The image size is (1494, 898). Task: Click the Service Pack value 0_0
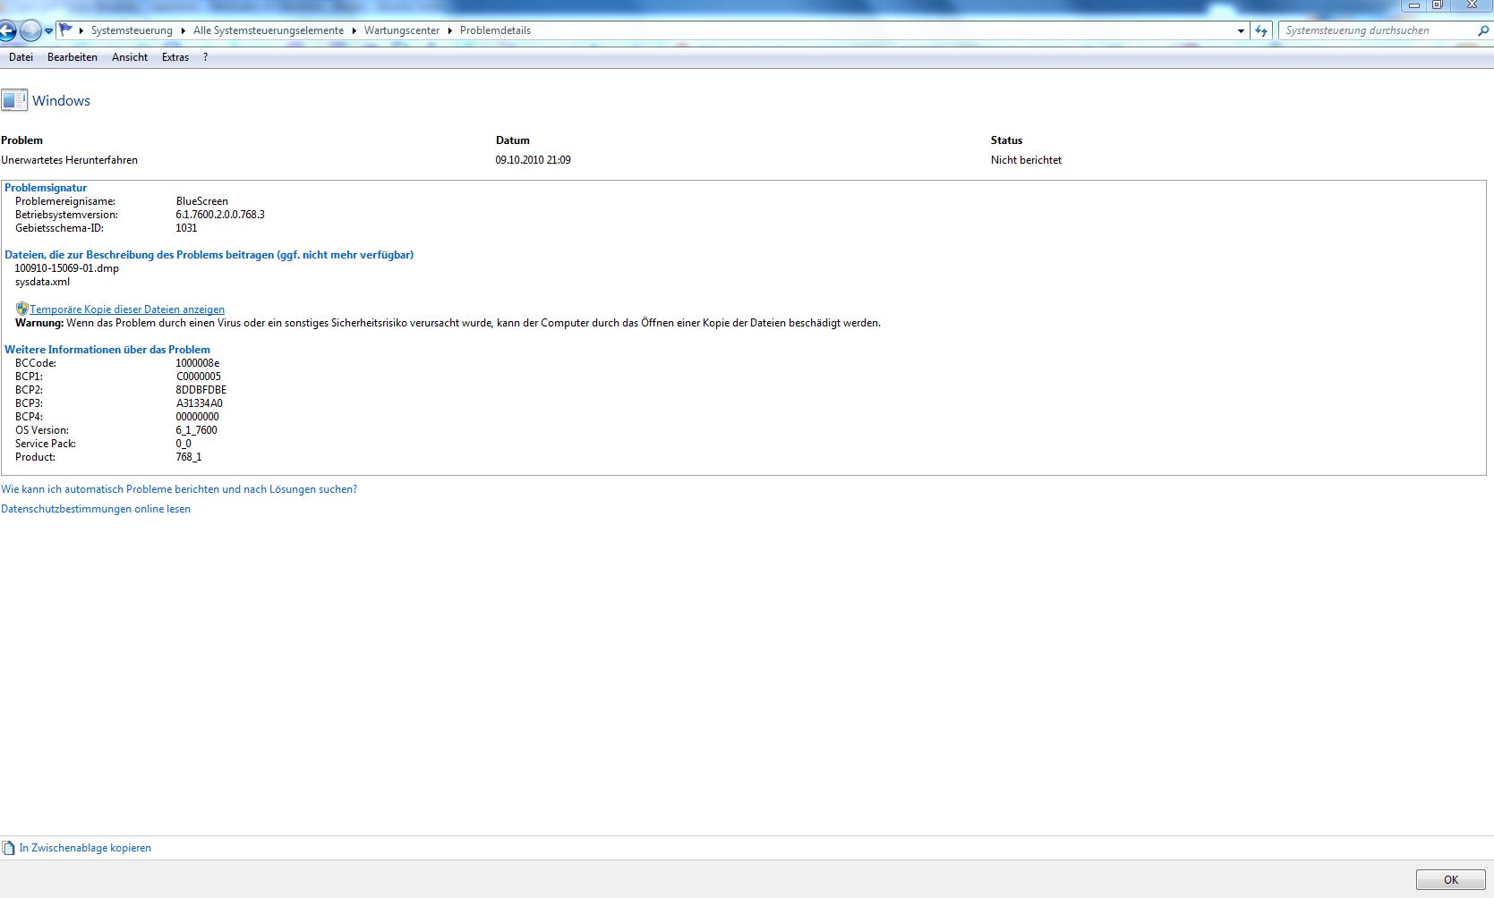click(x=184, y=444)
